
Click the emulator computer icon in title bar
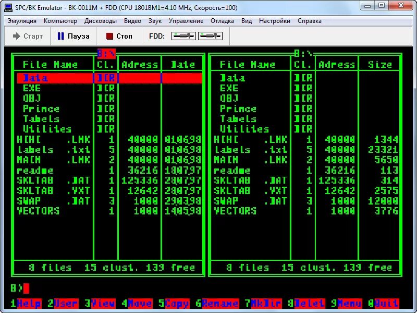click(x=8, y=7)
